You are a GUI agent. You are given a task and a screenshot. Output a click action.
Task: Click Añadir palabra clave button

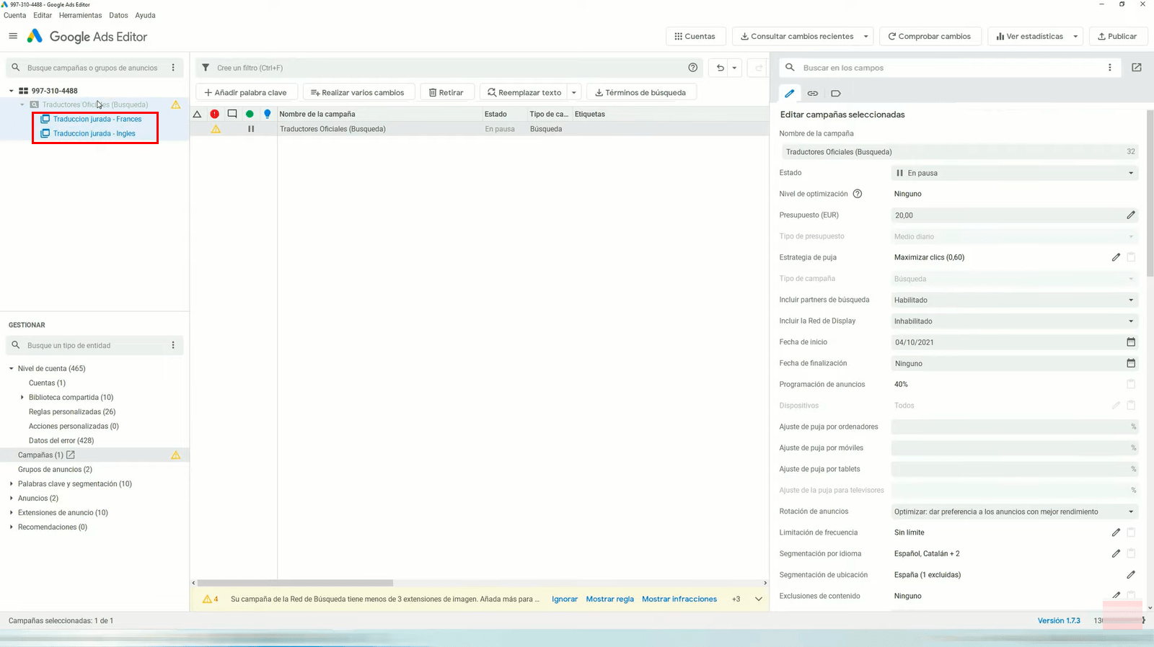pos(246,92)
